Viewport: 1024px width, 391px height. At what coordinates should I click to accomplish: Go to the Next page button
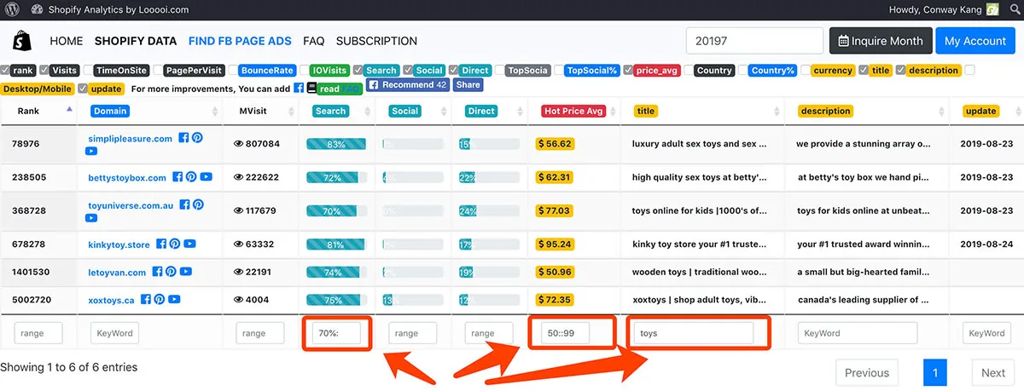tap(992, 372)
